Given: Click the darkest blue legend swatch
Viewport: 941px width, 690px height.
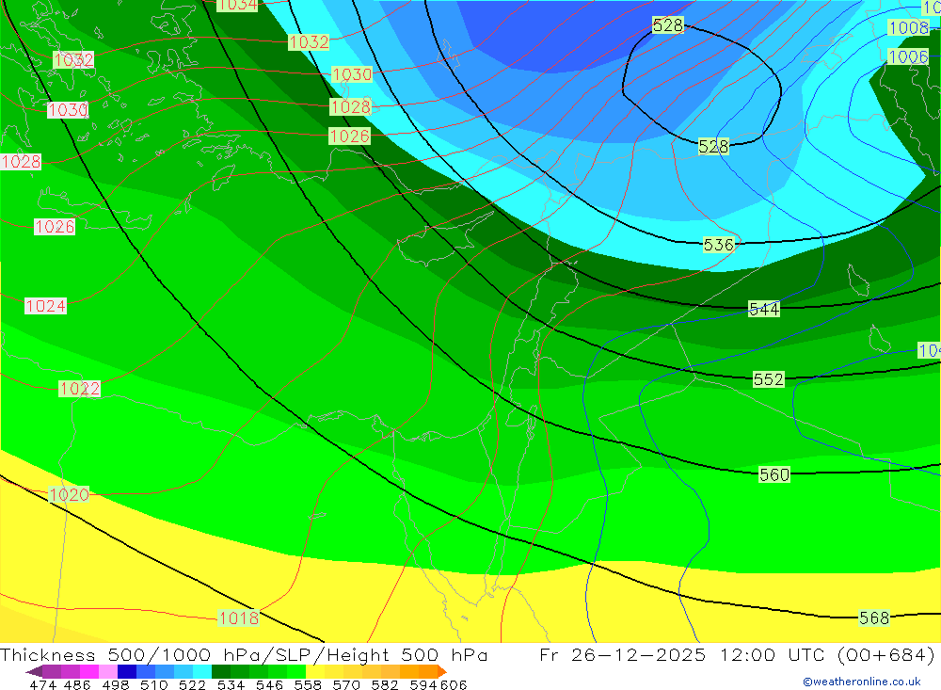Looking at the screenshot, I should point(127,671).
